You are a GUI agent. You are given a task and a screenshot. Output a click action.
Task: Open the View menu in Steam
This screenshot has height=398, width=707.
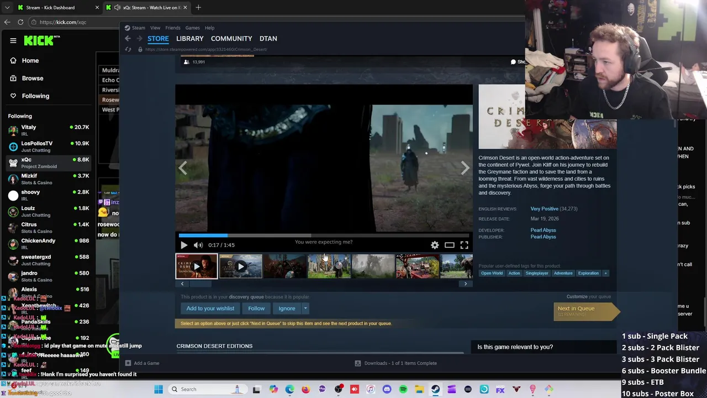point(155,28)
